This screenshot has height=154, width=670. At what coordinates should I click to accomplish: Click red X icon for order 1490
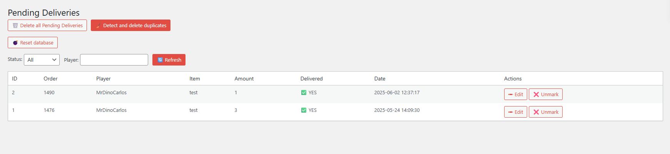point(536,95)
